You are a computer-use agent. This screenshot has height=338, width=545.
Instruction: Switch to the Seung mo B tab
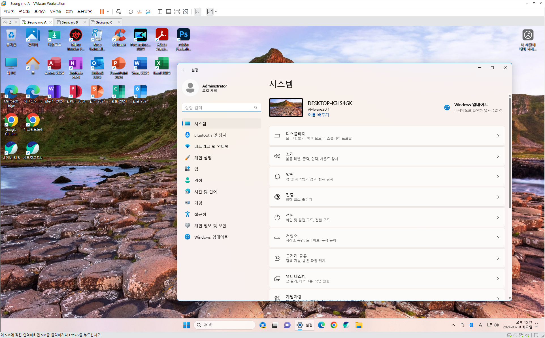coord(70,22)
